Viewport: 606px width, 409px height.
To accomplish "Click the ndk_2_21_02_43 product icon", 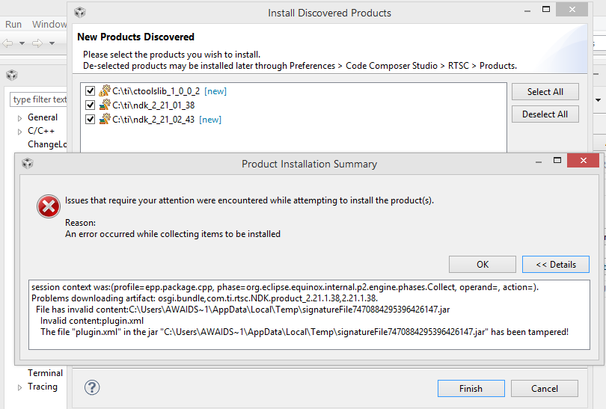I will 105,120.
